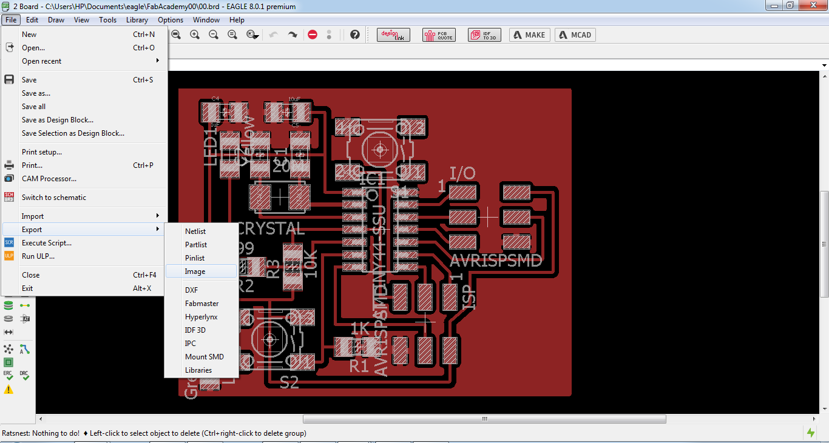This screenshot has width=829, height=443.
Task: Expand the Open recent submenu
Action: point(85,61)
